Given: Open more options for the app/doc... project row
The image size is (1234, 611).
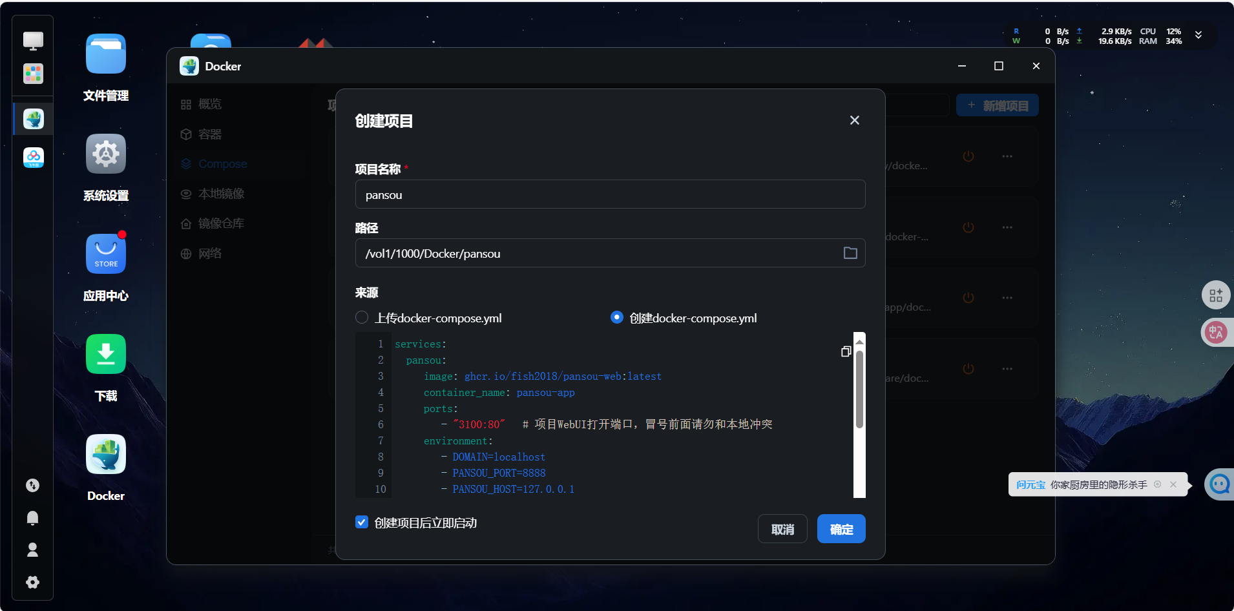Looking at the screenshot, I should (x=1007, y=298).
